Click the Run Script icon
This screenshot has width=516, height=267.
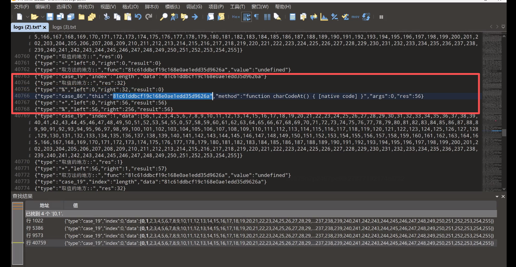click(x=211, y=17)
